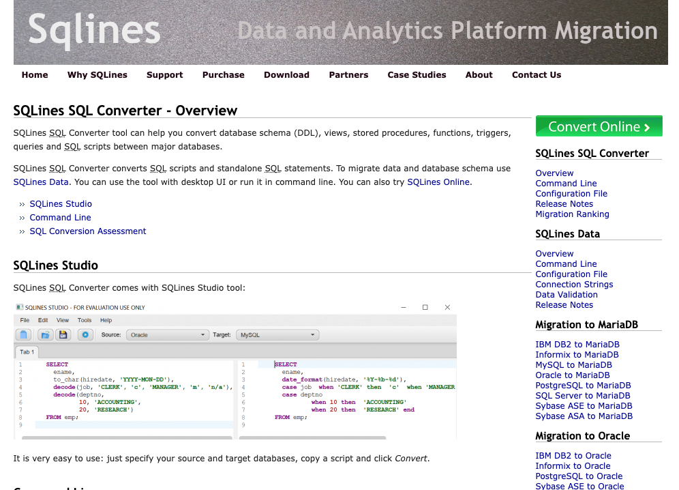Open Release Notes under SQLines Data
679x490 pixels.
(x=564, y=305)
